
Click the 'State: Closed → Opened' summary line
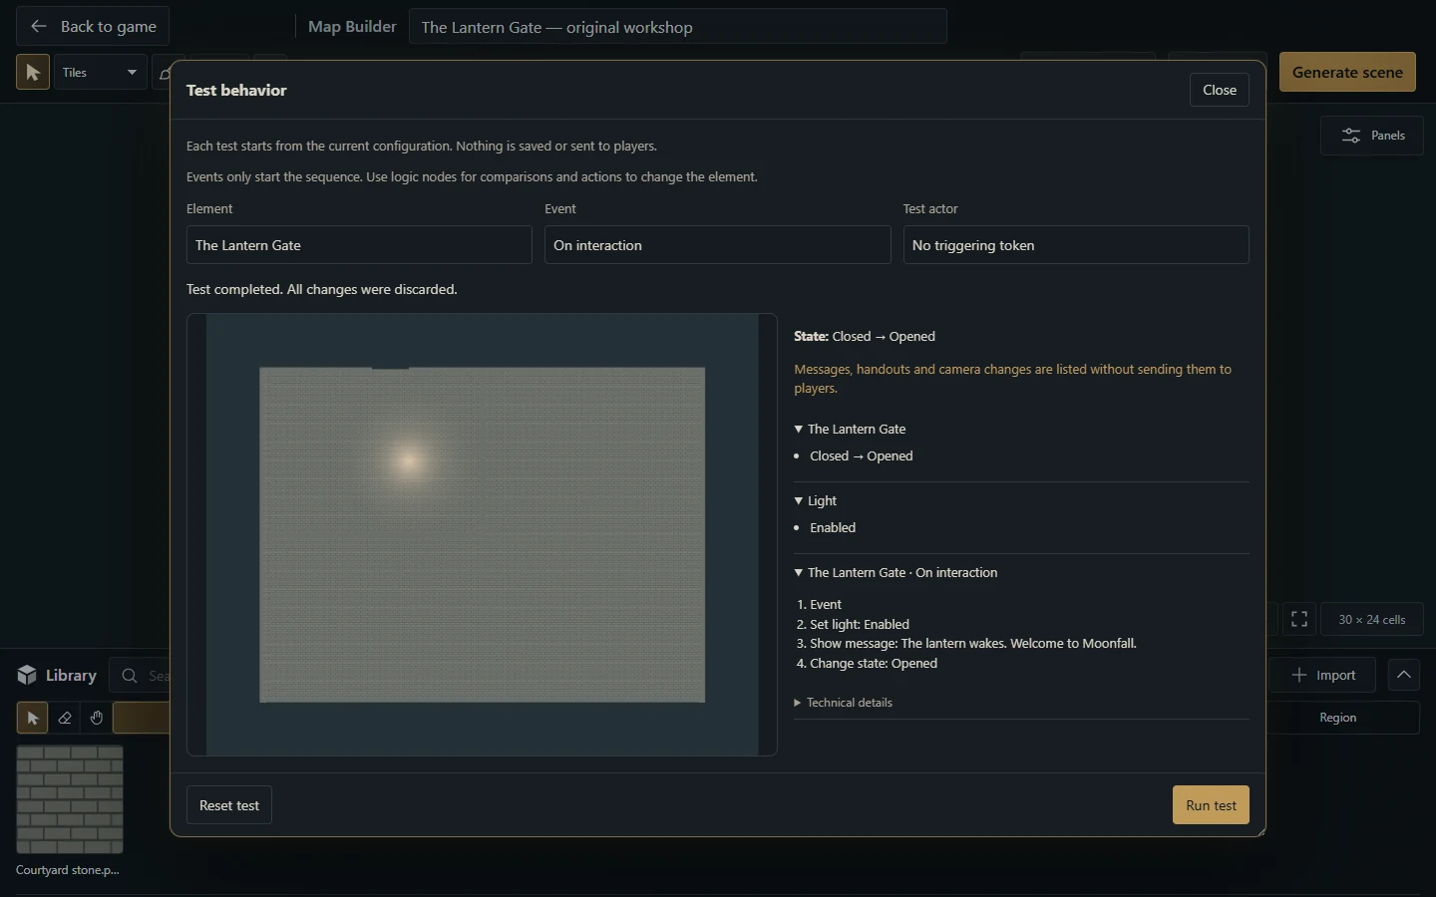point(865,337)
